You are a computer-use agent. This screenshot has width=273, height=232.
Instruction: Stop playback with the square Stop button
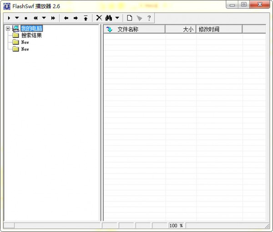(x=26, y=18)
